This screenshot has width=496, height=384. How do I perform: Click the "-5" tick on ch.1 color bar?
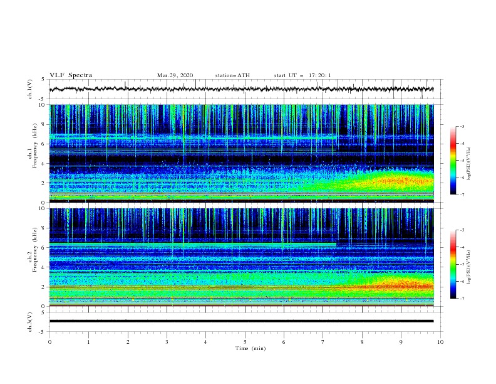(462, 161)
